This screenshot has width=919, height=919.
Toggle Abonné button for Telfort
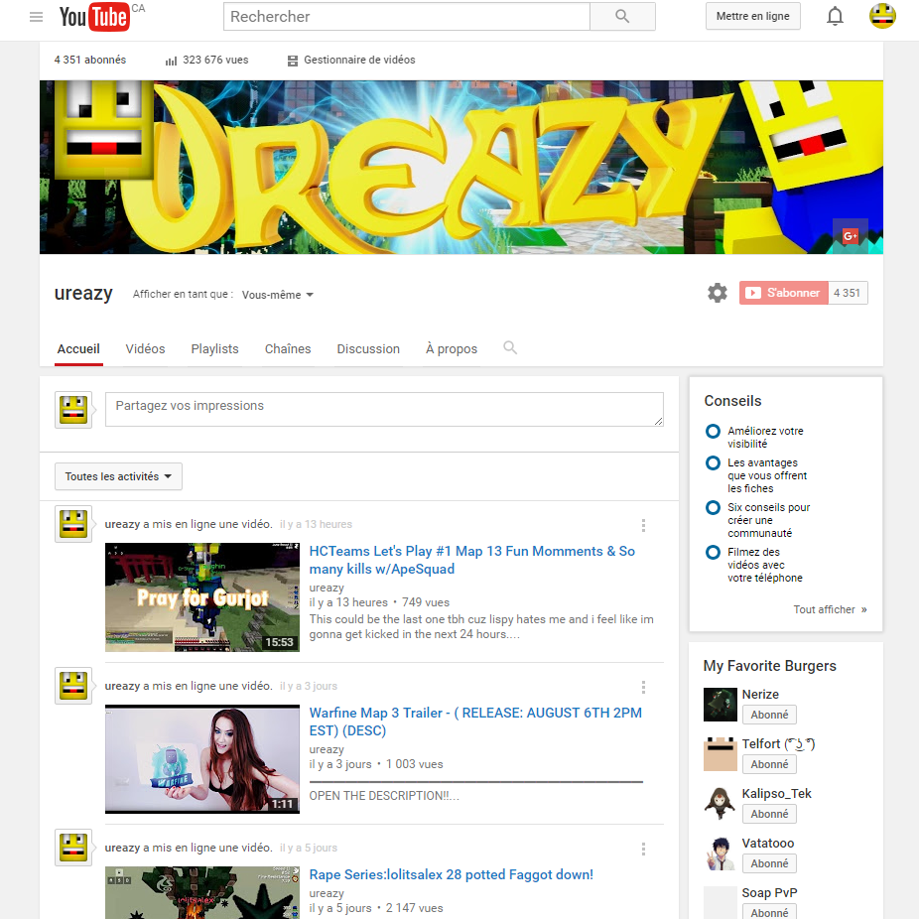click(769, 764)
